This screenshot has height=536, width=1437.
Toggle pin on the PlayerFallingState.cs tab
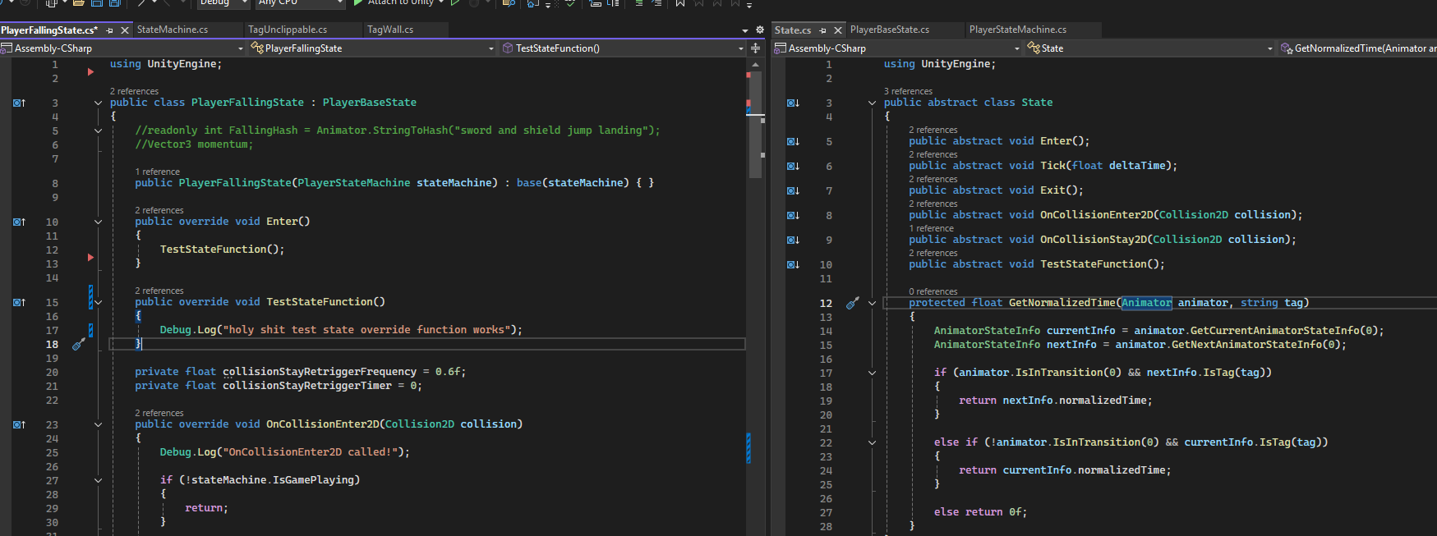click(110, 30)
